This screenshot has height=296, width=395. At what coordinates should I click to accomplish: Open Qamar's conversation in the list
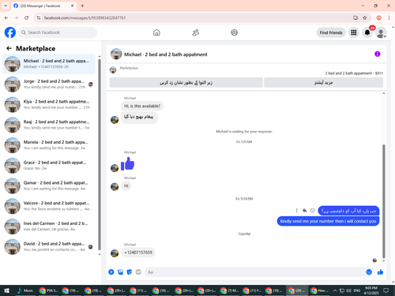click(49, 185)
